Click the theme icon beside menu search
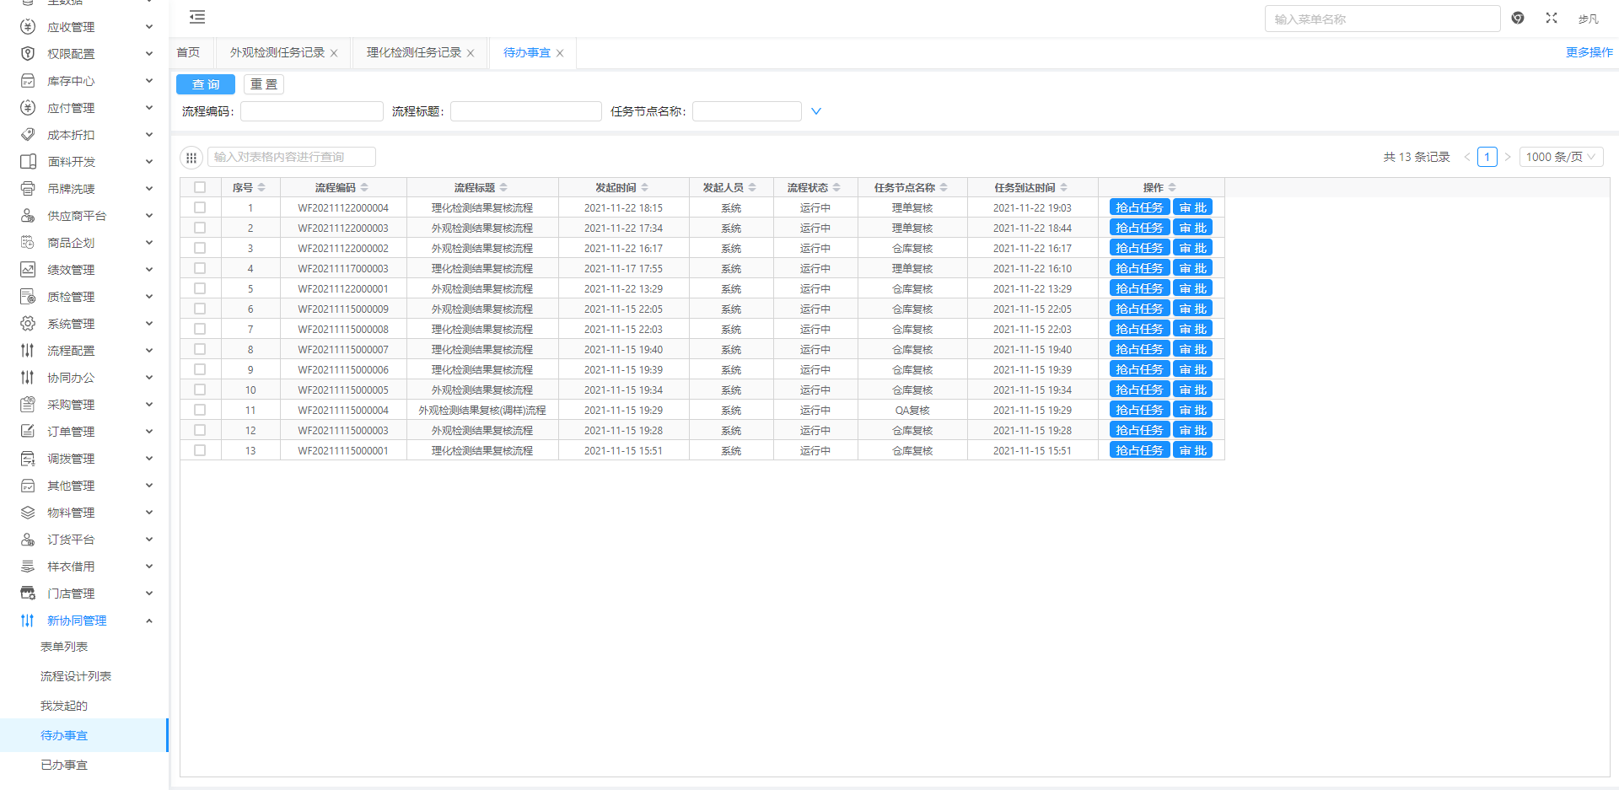1619x790 pixels. [x=1518, y=18]
